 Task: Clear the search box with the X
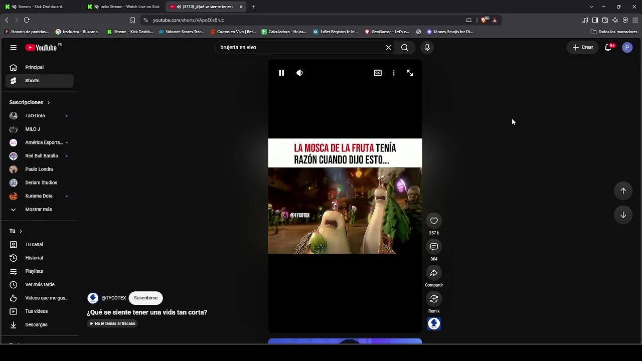388,48
